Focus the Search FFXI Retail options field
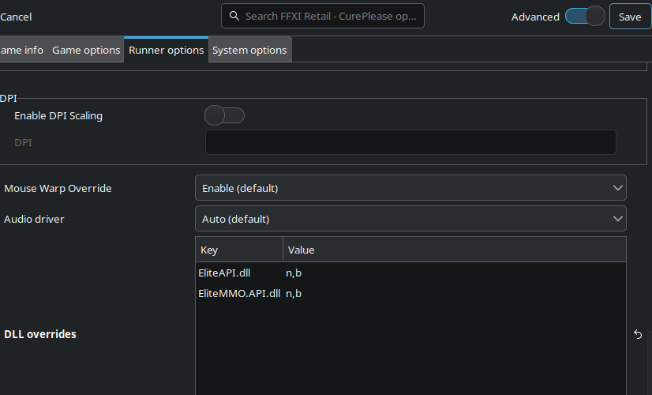The height and width of the screenshot is (395, 652). 323,16
